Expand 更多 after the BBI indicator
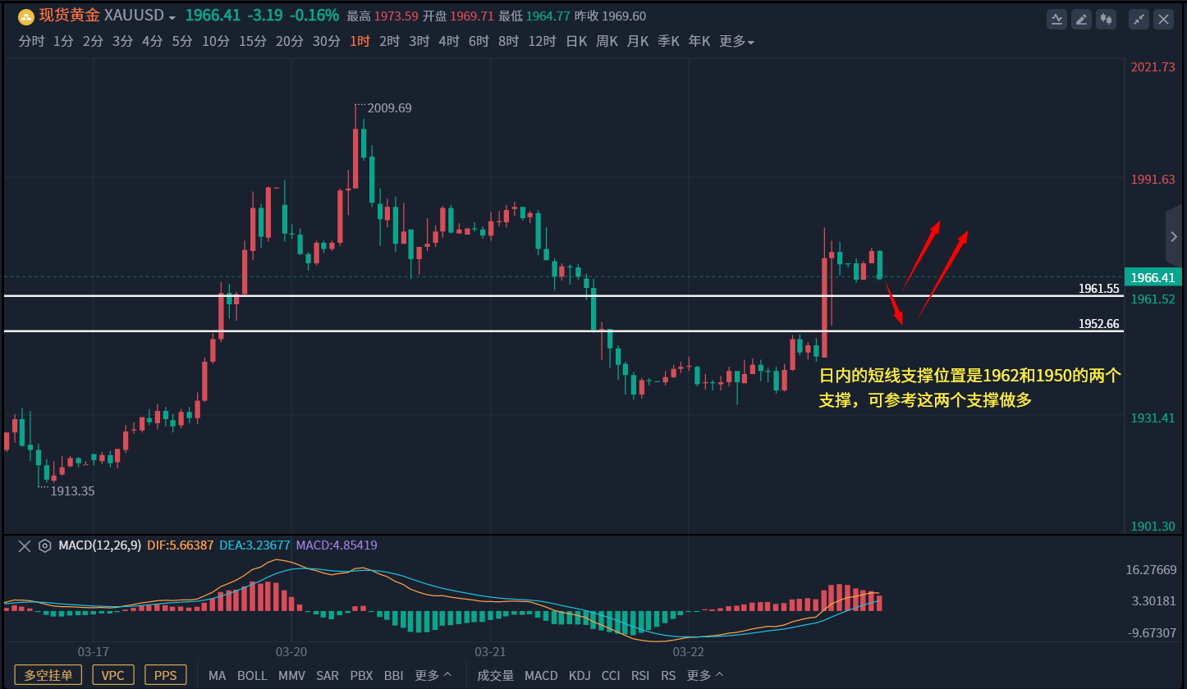This screenshot has width=1187, height=689. tap(433, 675)
